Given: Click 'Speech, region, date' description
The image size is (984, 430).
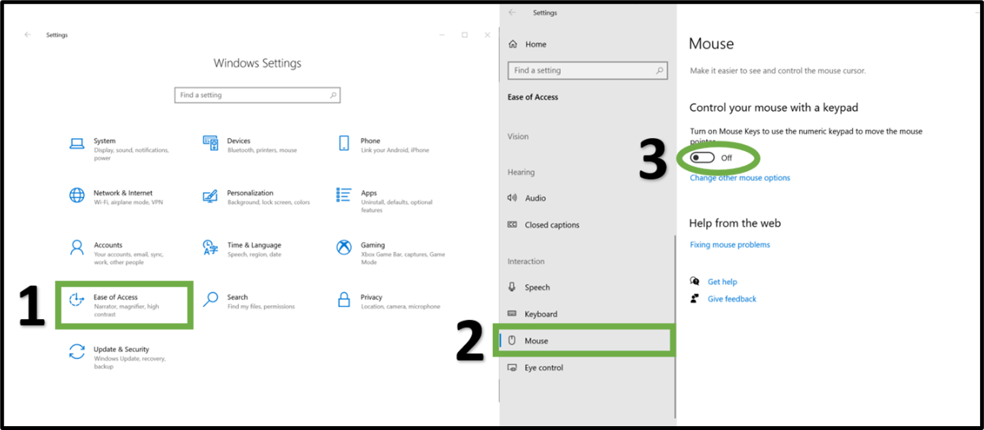Looking at the screenshot, I should (254, 254).
